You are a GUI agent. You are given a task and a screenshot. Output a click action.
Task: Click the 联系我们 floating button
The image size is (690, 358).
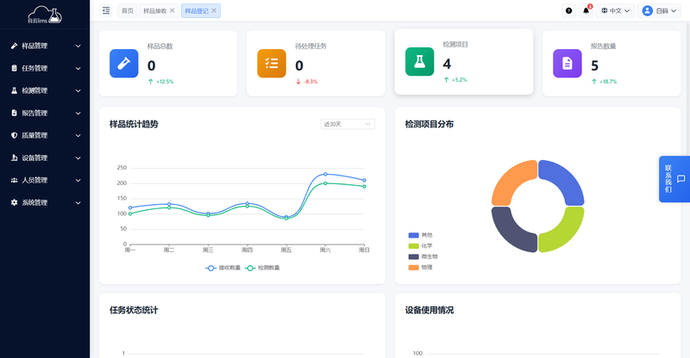[674, 178]
